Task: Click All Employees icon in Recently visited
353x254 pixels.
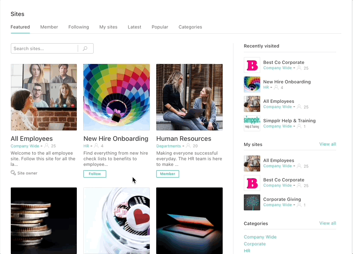Action: pos(252,104)
